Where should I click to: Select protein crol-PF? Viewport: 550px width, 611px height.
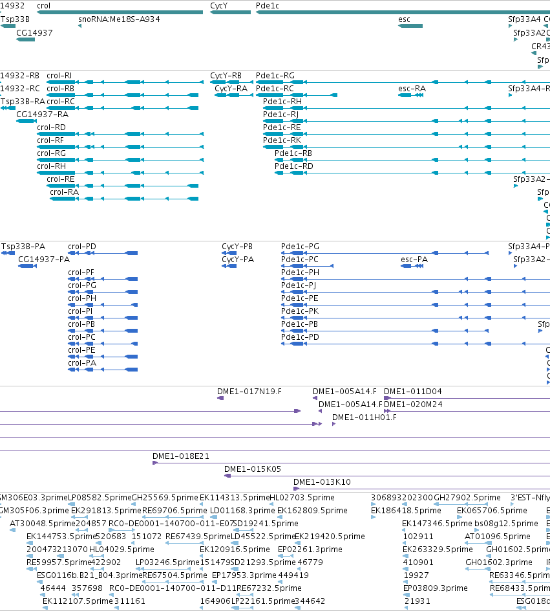tap(103, 279)
